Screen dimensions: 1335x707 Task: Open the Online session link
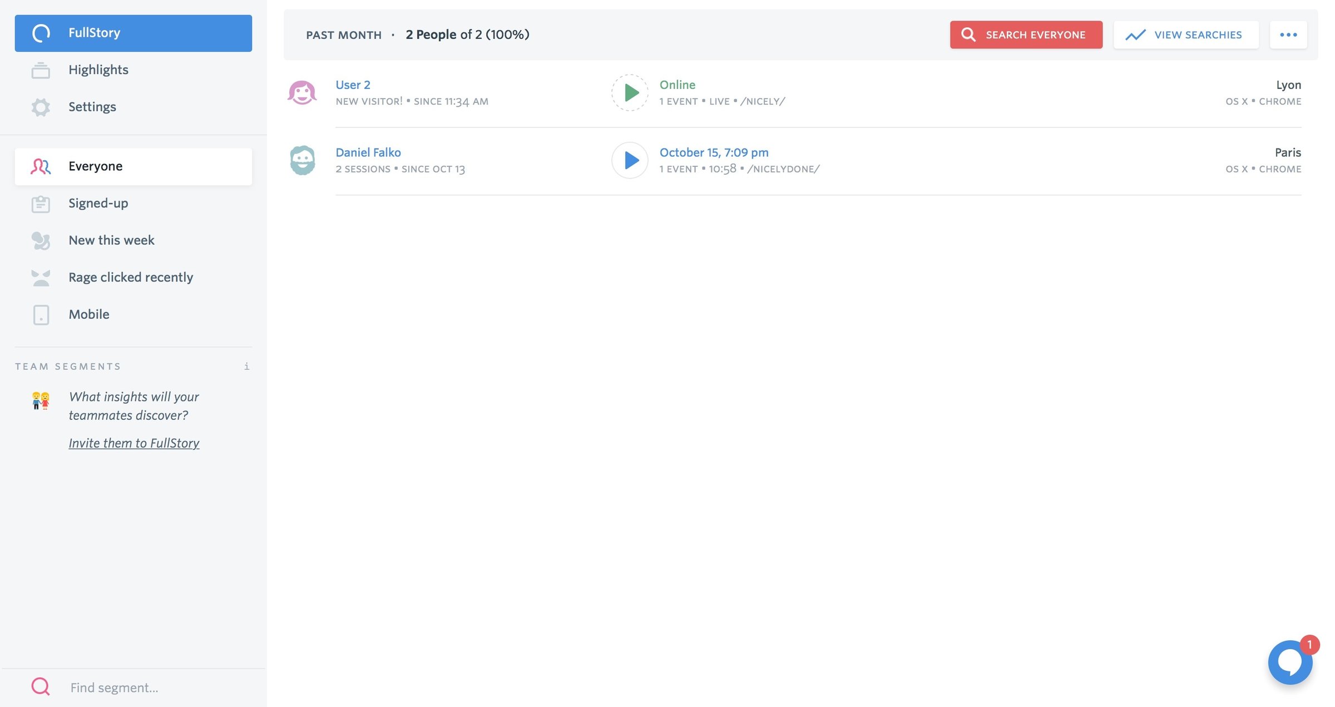(x=677, y=85)
